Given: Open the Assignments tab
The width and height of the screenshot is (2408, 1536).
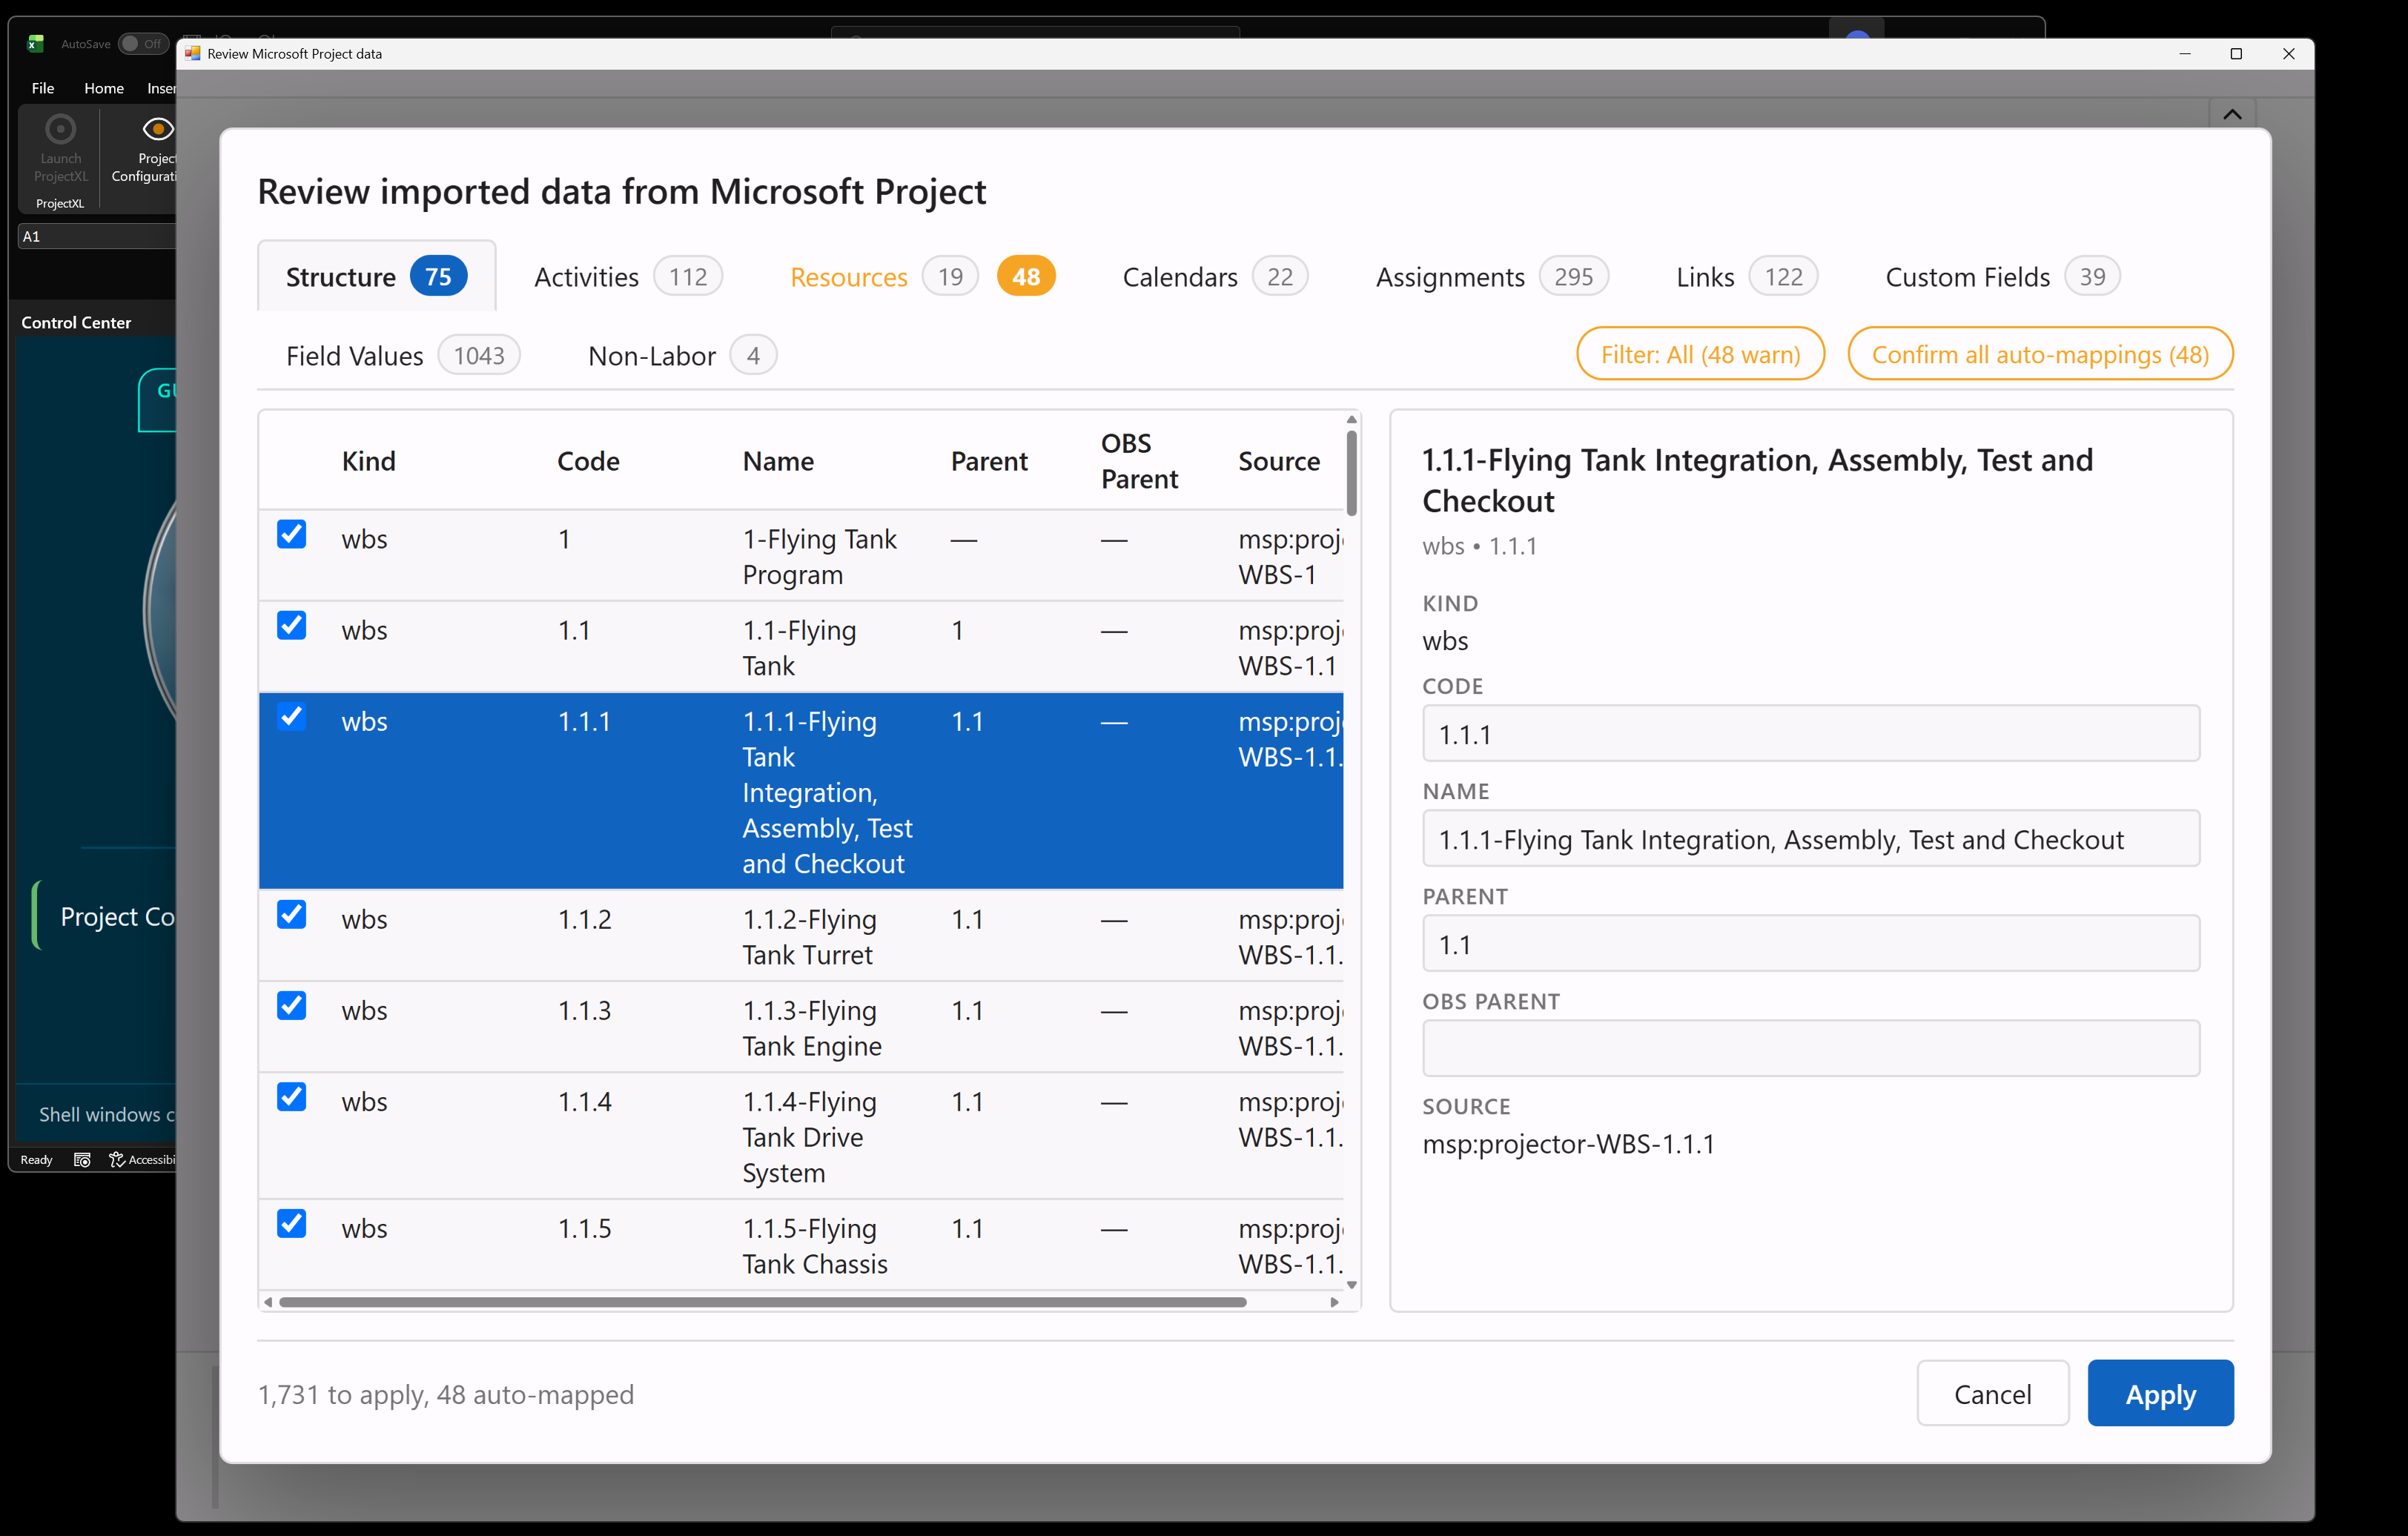Looking at the screenshot, I should 1492,277.
